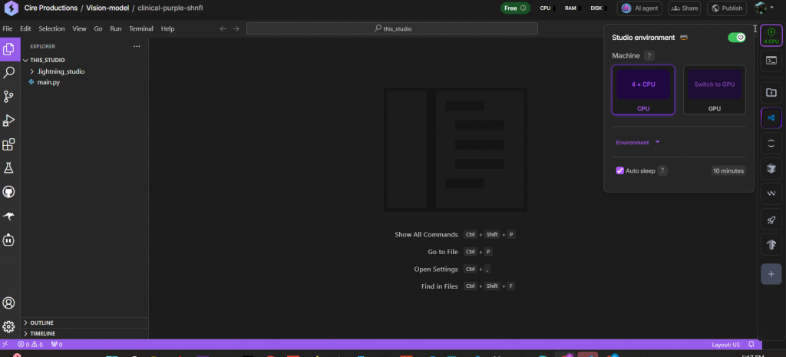Open the GitHub panel in activity bar

tap(9, 192)
